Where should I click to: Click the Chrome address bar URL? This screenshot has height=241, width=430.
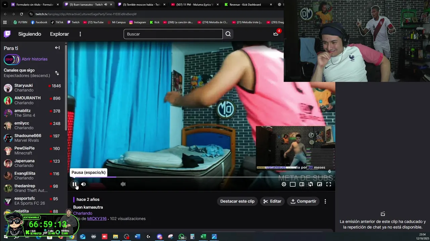pos(86,14)
